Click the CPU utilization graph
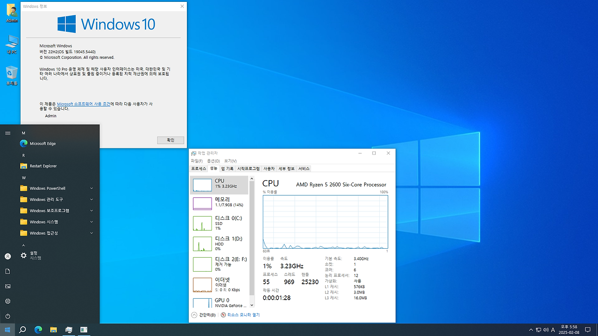Screen dimensions: 598x336 pyautogui.click(x=325, y=222)
